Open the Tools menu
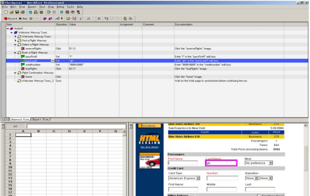310x196 pixels. (70, 7)
